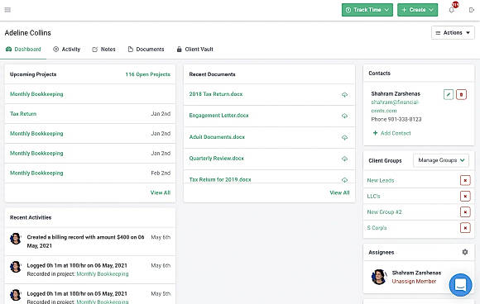This screenshot has width=480, height=304.
Task: Open the notifications bell icon
Action: pyautogui.click(x=452, y=10)
